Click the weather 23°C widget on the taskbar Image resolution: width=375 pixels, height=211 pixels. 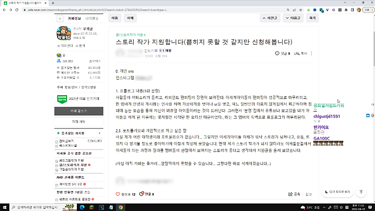coord(310,207)
